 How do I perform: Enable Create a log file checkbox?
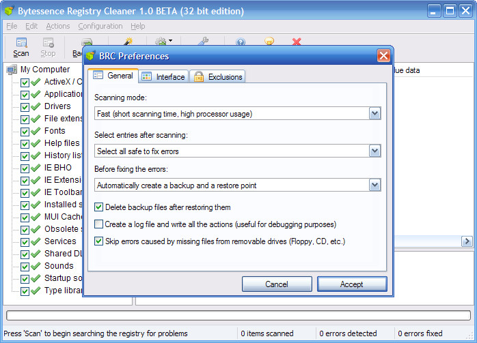(x=98, y=224)
